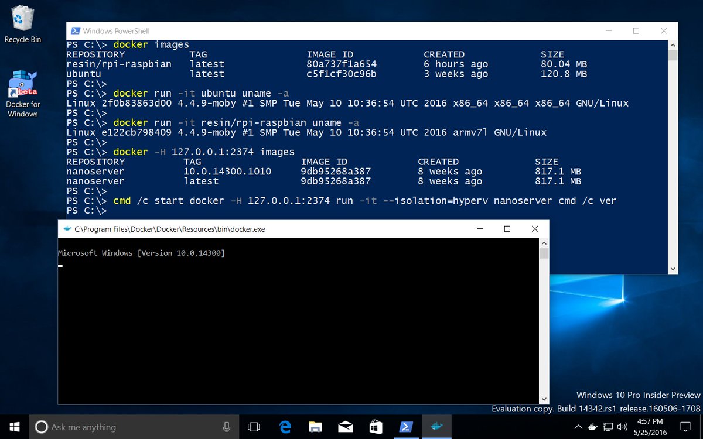Open the Windows Start menu
Screen dimensions: 703x439
(14, 427)
